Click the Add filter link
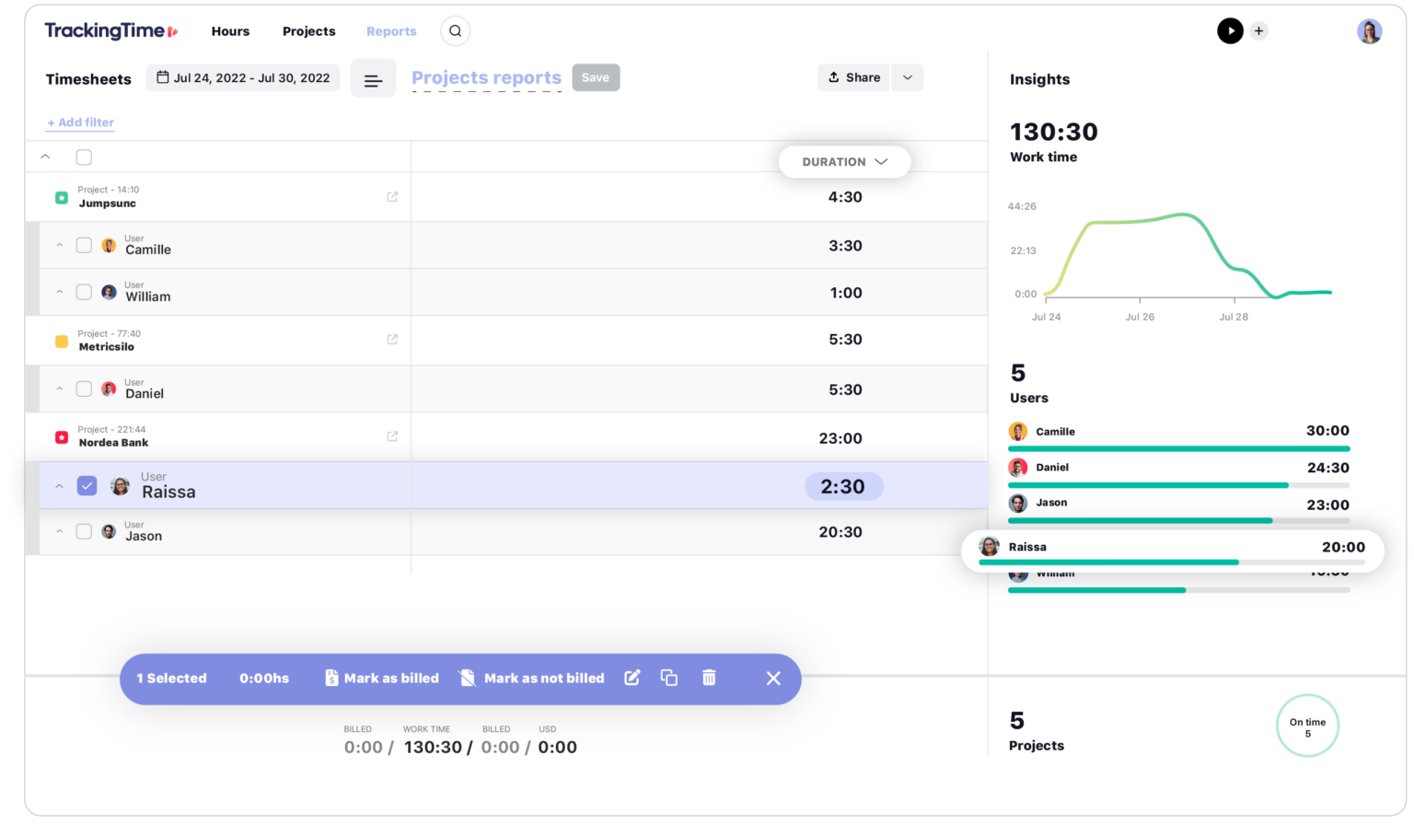This screenshot has width=1414, height=824. (x=80, y=122)
